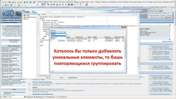Click 'Подсветить все' in the find bar
The height and width of the screenshot is (99, 176).
pyautogui.click(x=50, y=97)
